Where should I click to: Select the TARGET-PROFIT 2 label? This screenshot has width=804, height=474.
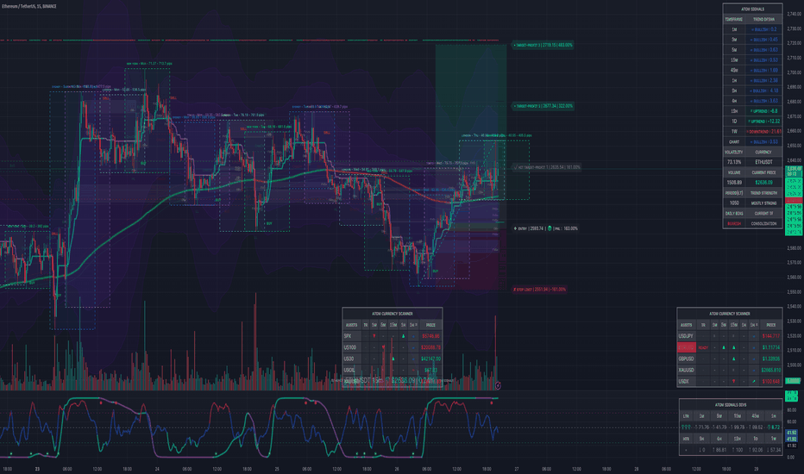(543, 106)
